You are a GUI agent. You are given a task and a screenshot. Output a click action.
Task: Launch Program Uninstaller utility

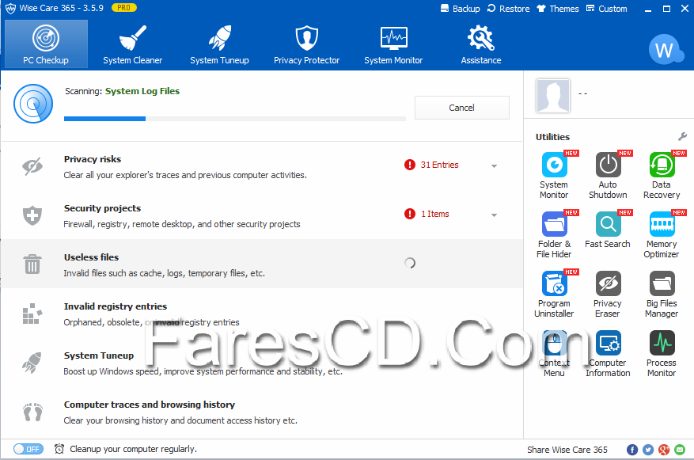(x=554, y=295)
